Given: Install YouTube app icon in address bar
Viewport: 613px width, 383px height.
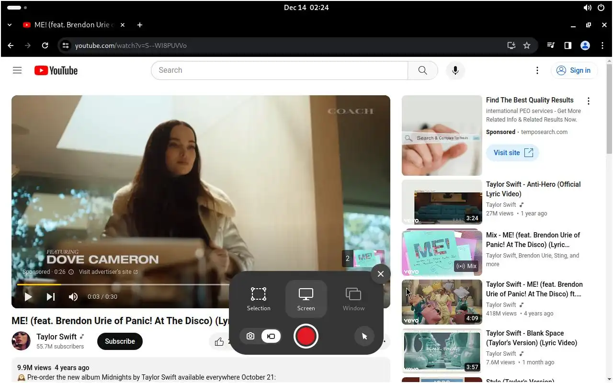Looking at the screenshot, I should point(511,45).
